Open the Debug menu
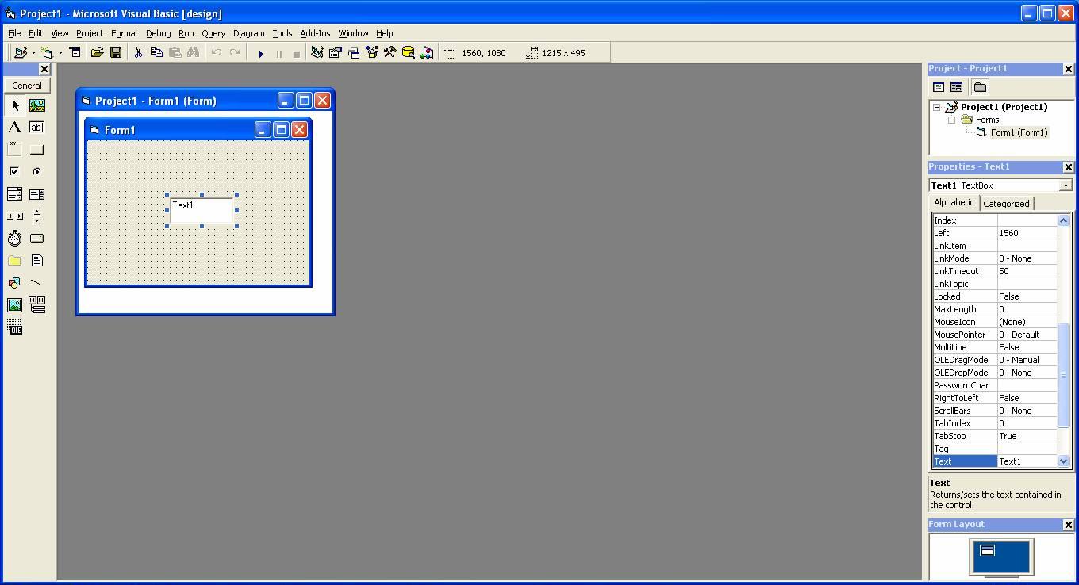This screenshot has width=1079, height=585. click(x=158, y=33)
